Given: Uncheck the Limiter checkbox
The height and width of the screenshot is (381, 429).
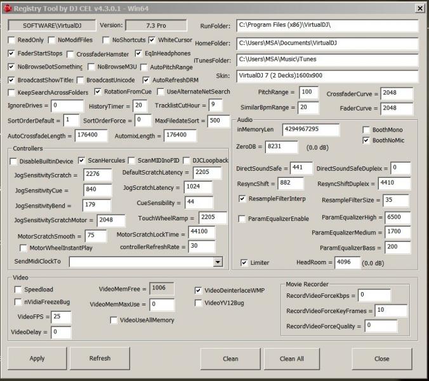Looking at the screenshot, I should pyautogui.click(x=244, y=263).
